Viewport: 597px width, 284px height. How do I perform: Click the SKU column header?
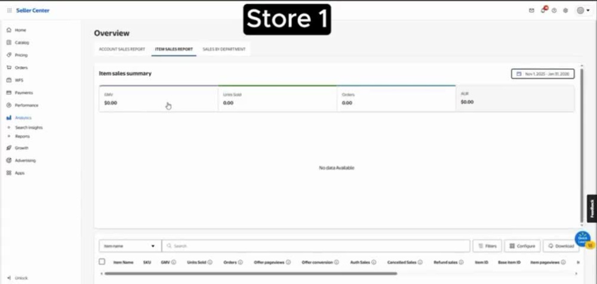147,263
